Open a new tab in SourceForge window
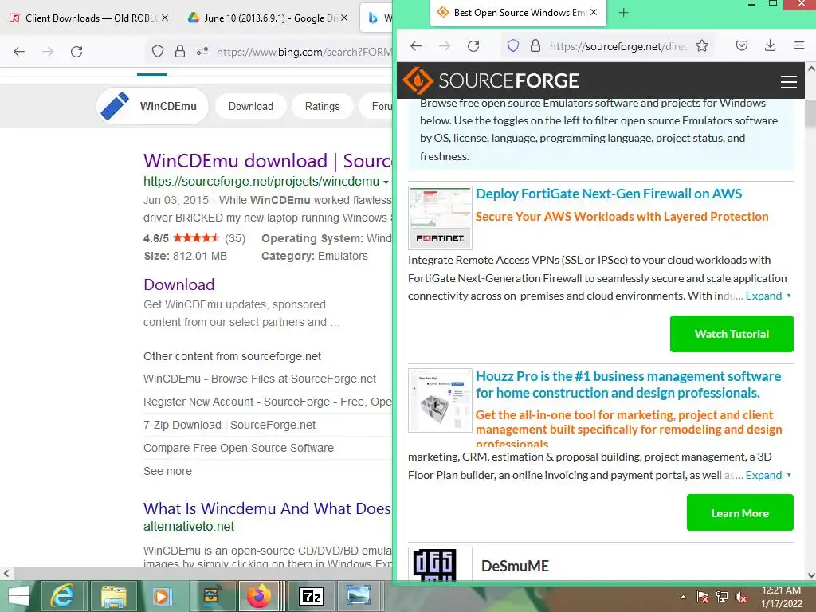 coord(623,13)
